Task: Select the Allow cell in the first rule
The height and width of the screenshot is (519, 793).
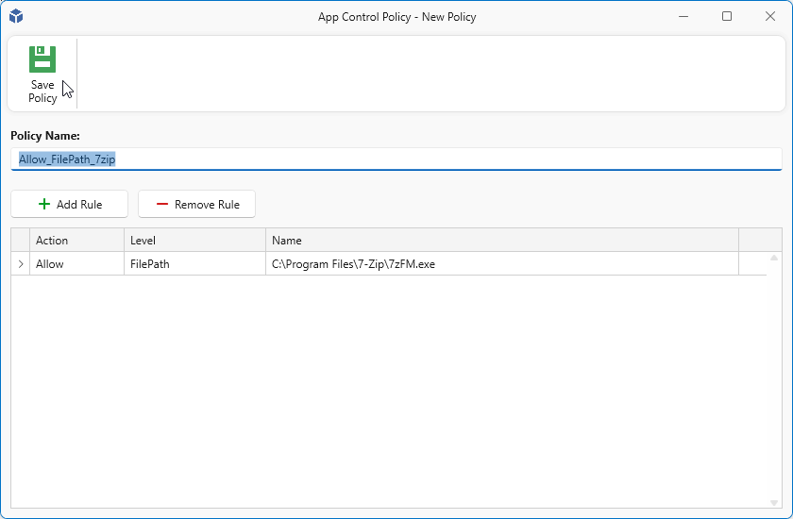Action: [x=76, y=264]
